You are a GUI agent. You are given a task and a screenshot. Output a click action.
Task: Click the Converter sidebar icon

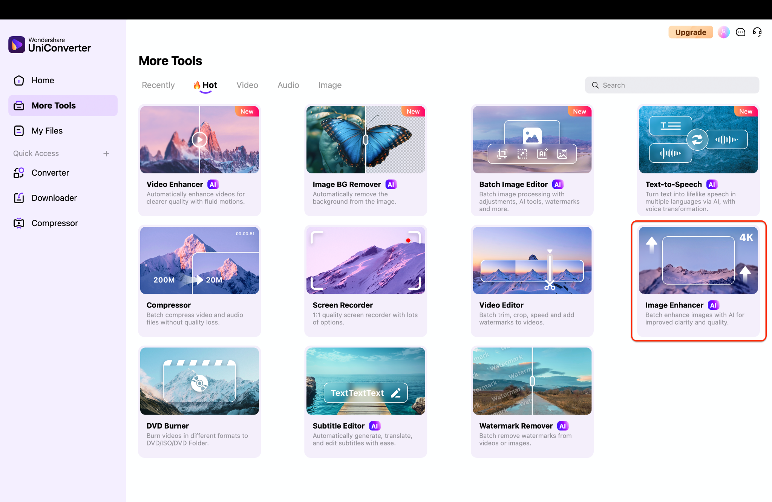[x=19, y=173]
